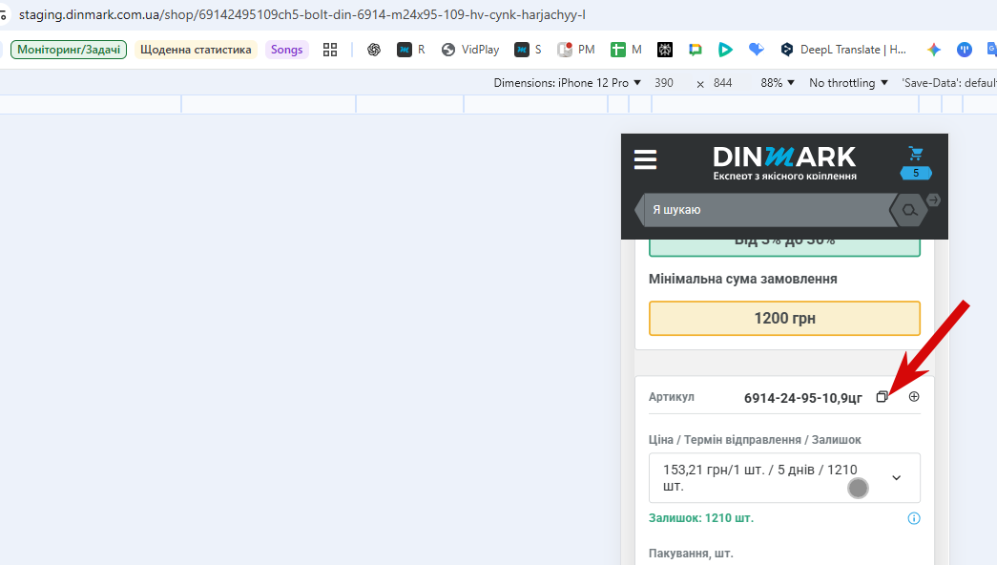Click the small arrow icon beside search
The image size is (997, 565).
933,200
